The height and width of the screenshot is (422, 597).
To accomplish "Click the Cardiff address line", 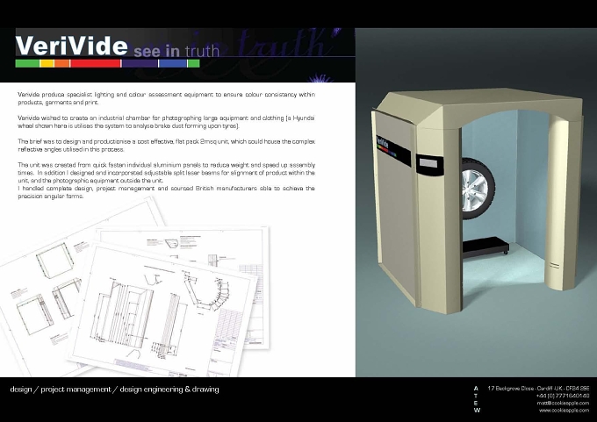I will (x=538, y=389).
